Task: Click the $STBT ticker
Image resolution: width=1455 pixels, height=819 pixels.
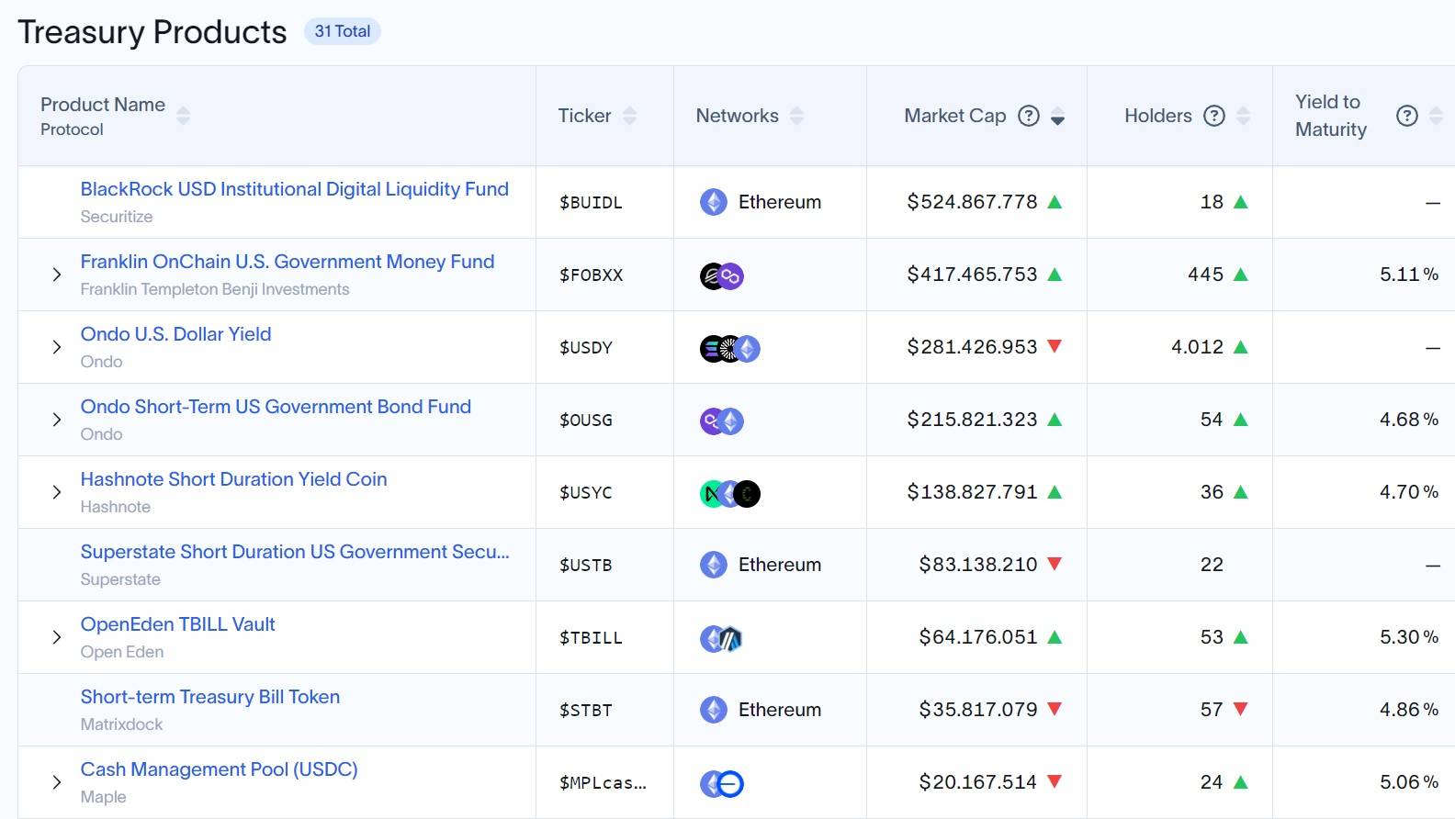Action: pos(585,710)
